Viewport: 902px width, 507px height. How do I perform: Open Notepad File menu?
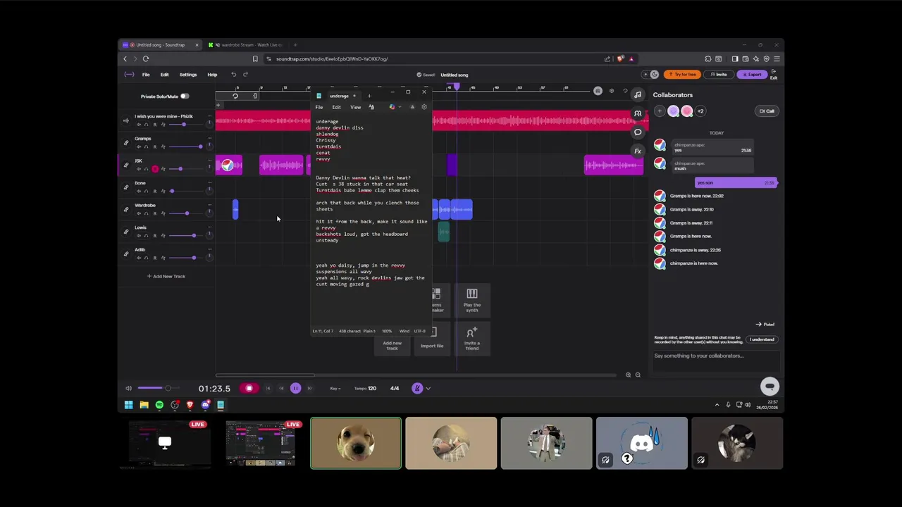[x=319, y=107]
